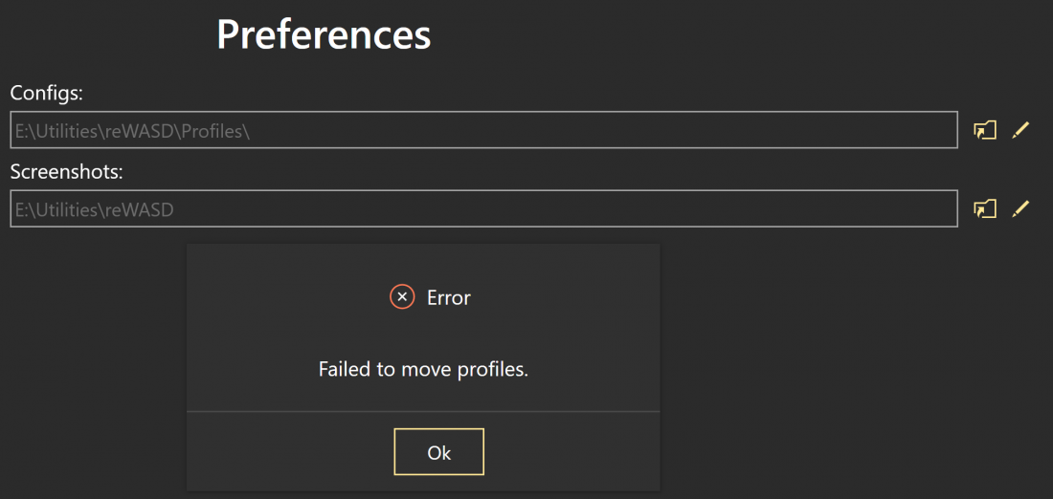Viewport: 1053px width, 499px height.
Task: Click the red error circle icon
Action: click(x=402, y=296)
